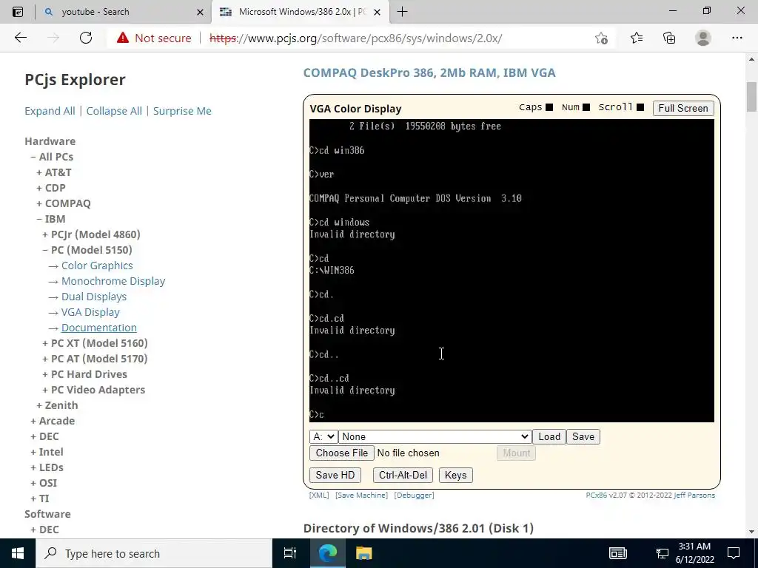Expand the Arcade tree node

[x=33, y=421]
